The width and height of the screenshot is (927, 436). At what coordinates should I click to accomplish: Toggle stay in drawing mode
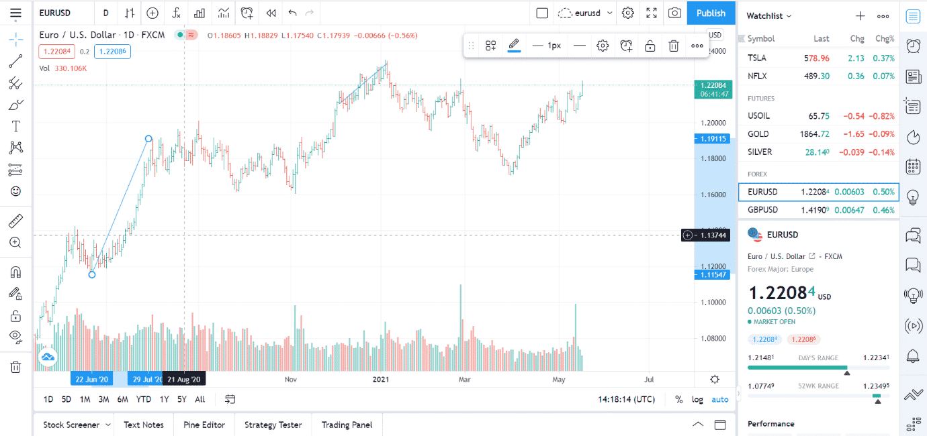click(x=16, y=294)
